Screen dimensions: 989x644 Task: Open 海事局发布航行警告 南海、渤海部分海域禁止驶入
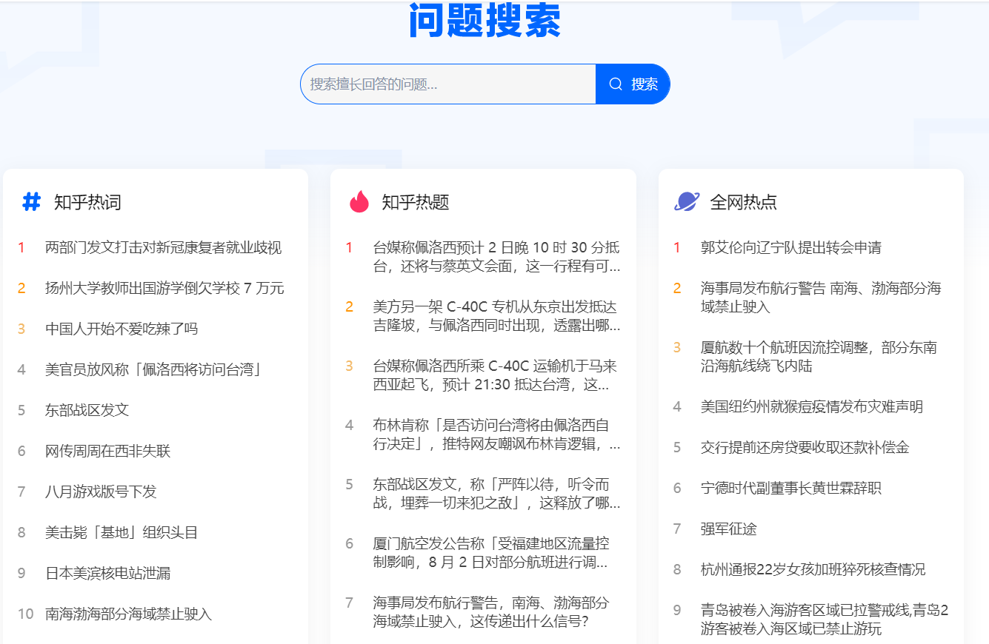coord(821,298)
